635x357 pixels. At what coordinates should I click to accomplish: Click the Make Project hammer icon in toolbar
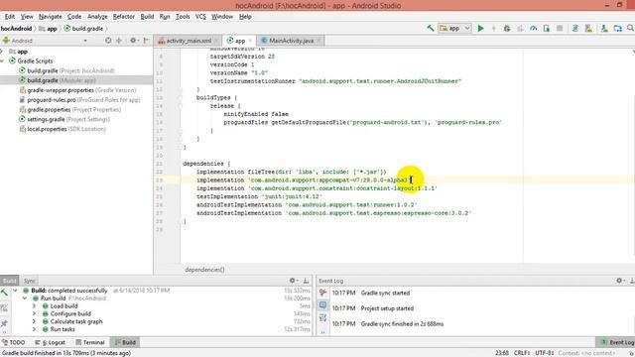[430, 29]
